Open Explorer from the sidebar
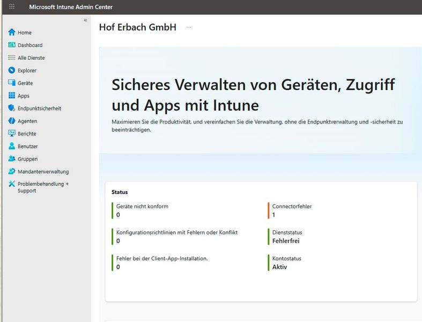 [27, 71]
